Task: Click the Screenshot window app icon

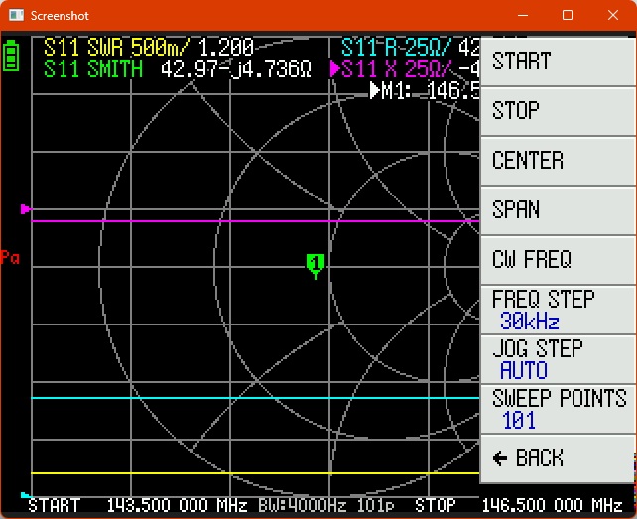Action: click(15, 16)
